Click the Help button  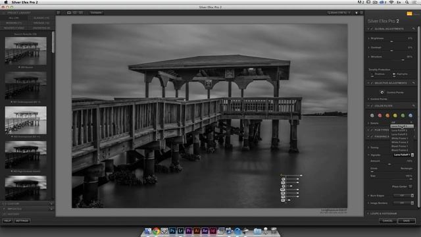point(7,221)
